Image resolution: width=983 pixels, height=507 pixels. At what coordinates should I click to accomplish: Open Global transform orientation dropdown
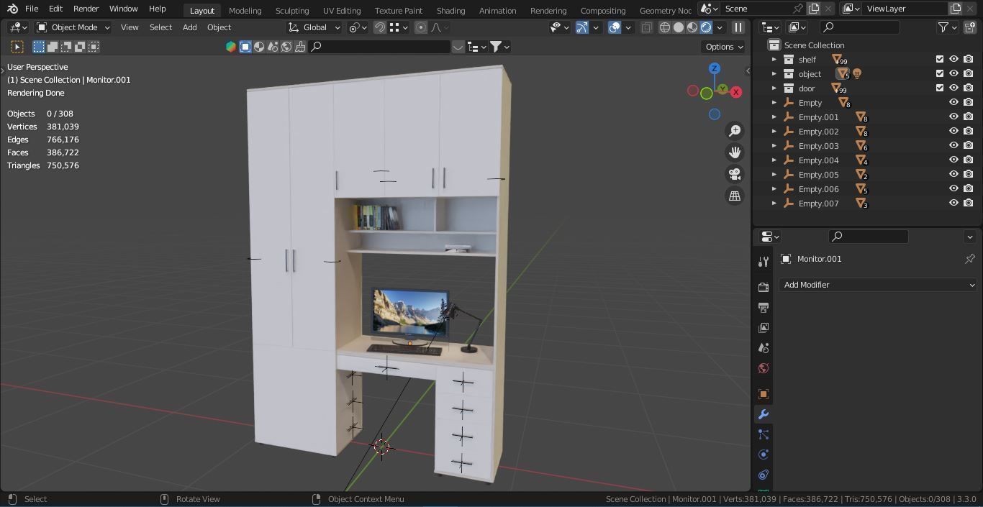coord(314,27)
